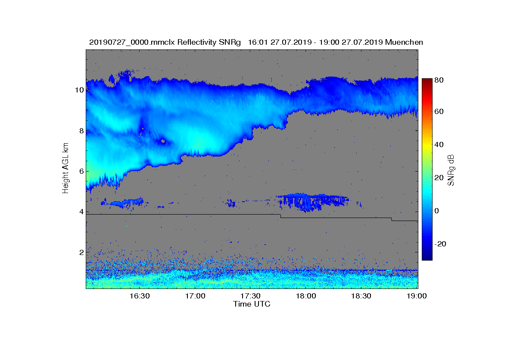The image size is (517, 344).
Task: Click the height tick label 2
Action: [81, 252]
